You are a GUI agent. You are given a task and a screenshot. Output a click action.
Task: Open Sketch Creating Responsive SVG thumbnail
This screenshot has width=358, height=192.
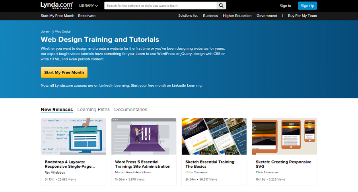click(x=284, y=136)
